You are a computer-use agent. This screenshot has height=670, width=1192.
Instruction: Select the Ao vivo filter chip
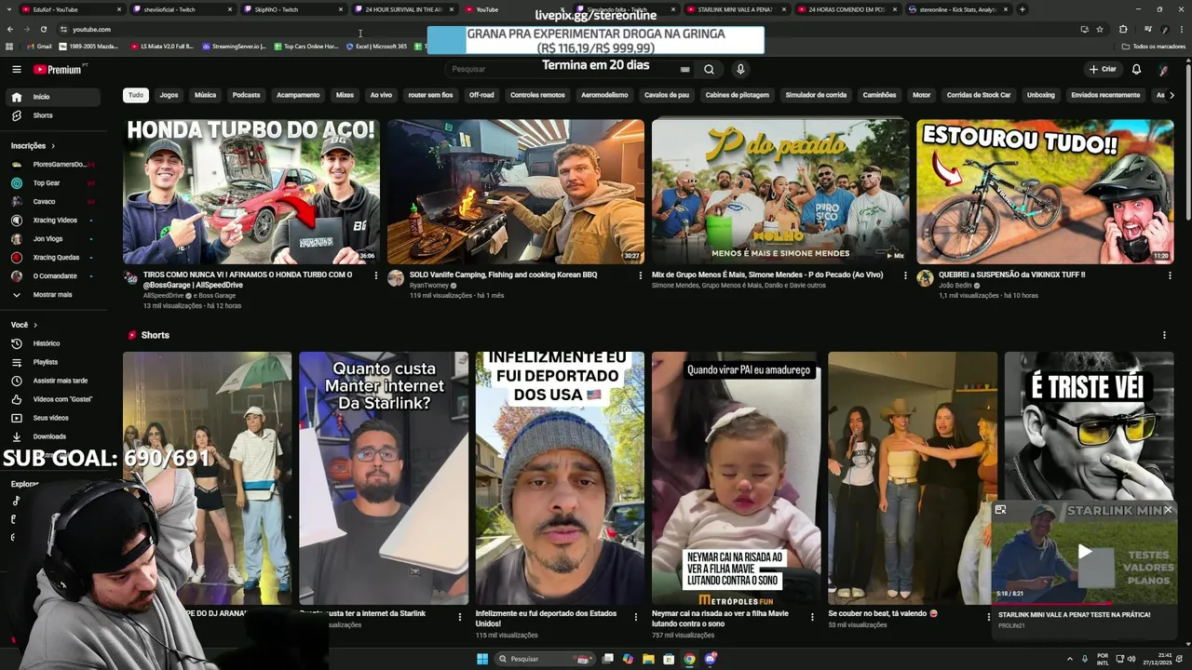point(381,95)
